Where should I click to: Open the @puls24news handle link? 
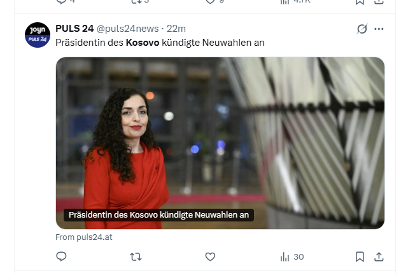pyautogui.click(x=127, y=29)
